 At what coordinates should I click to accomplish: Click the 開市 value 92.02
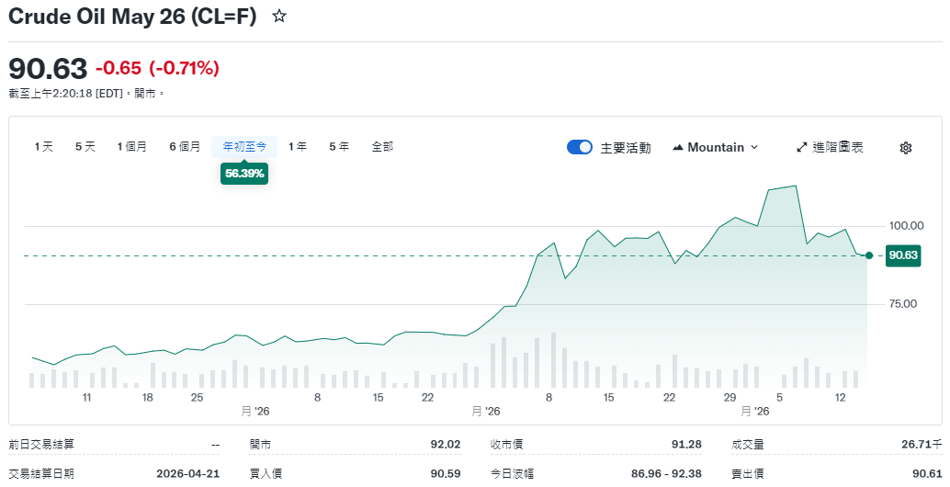click(x=446, y=445)
